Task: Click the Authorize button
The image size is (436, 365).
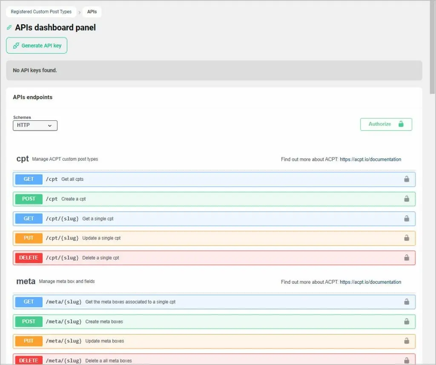Action: 386,124
